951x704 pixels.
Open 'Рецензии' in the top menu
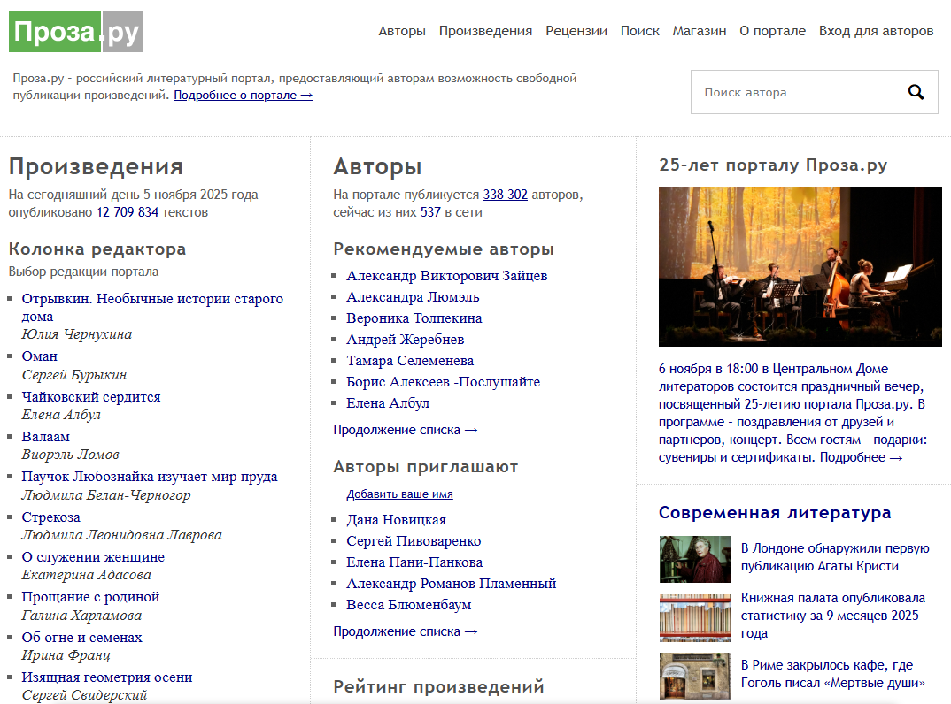pyautogui.click(x=576, y=31)
